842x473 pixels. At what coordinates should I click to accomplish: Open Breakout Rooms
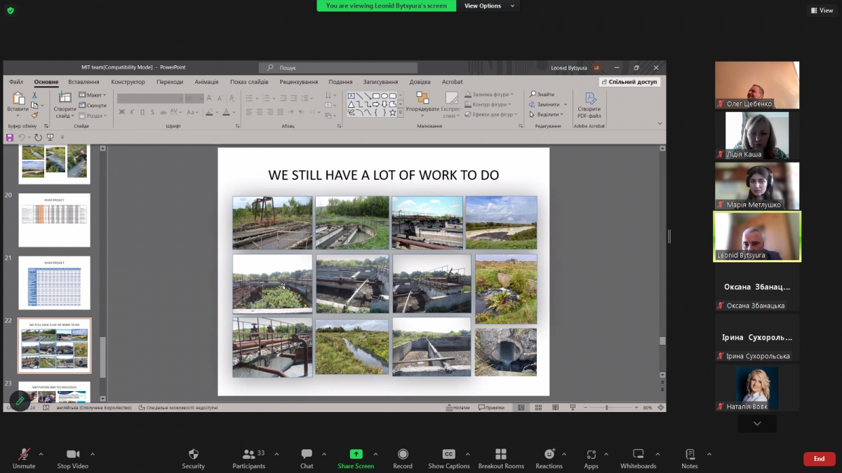click(x=501, y=454)
